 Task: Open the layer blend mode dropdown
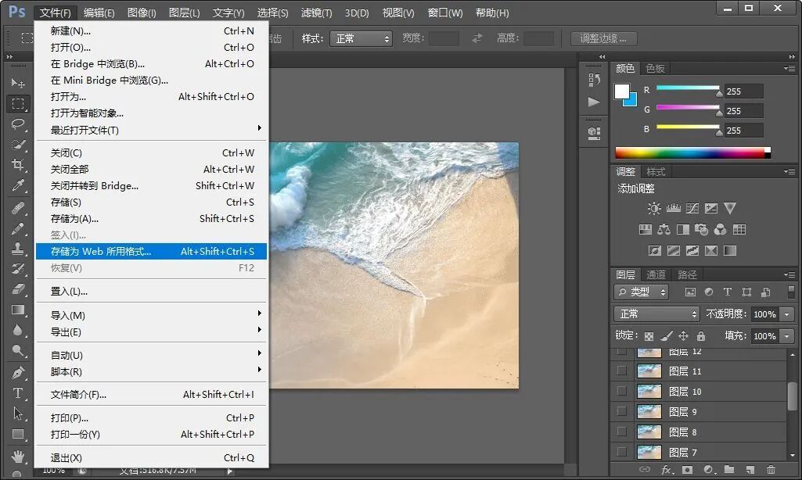[656, 313]
